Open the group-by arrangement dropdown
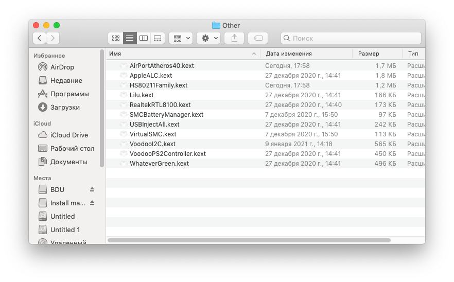Screen dimensions: 454x282 coord(181,38)
